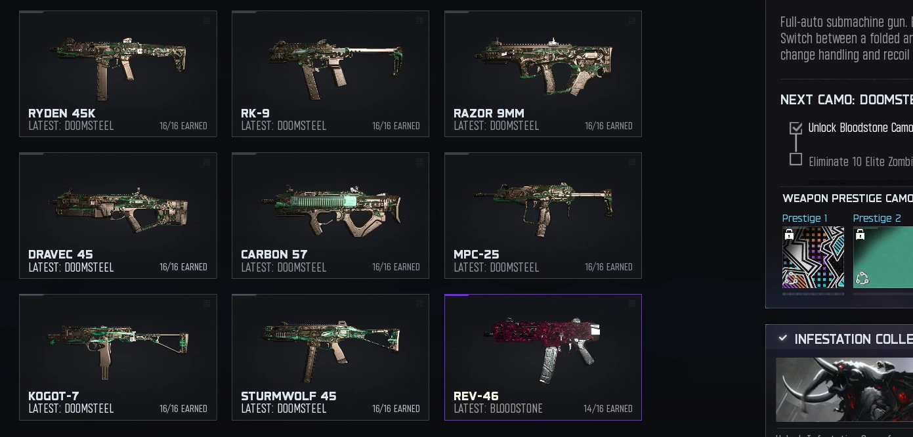Toggle the Unlock Bloodstone Camo checkbox
Image resolution: width=913 pixels, height=437 pixels.
tap(796, 128)
